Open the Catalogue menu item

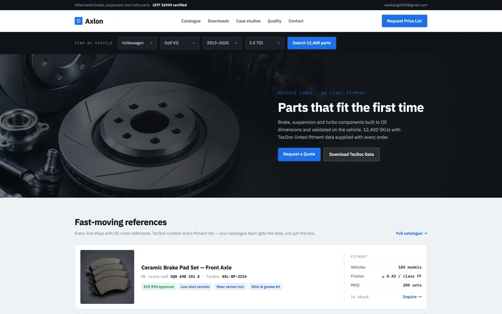coord(191,21)
